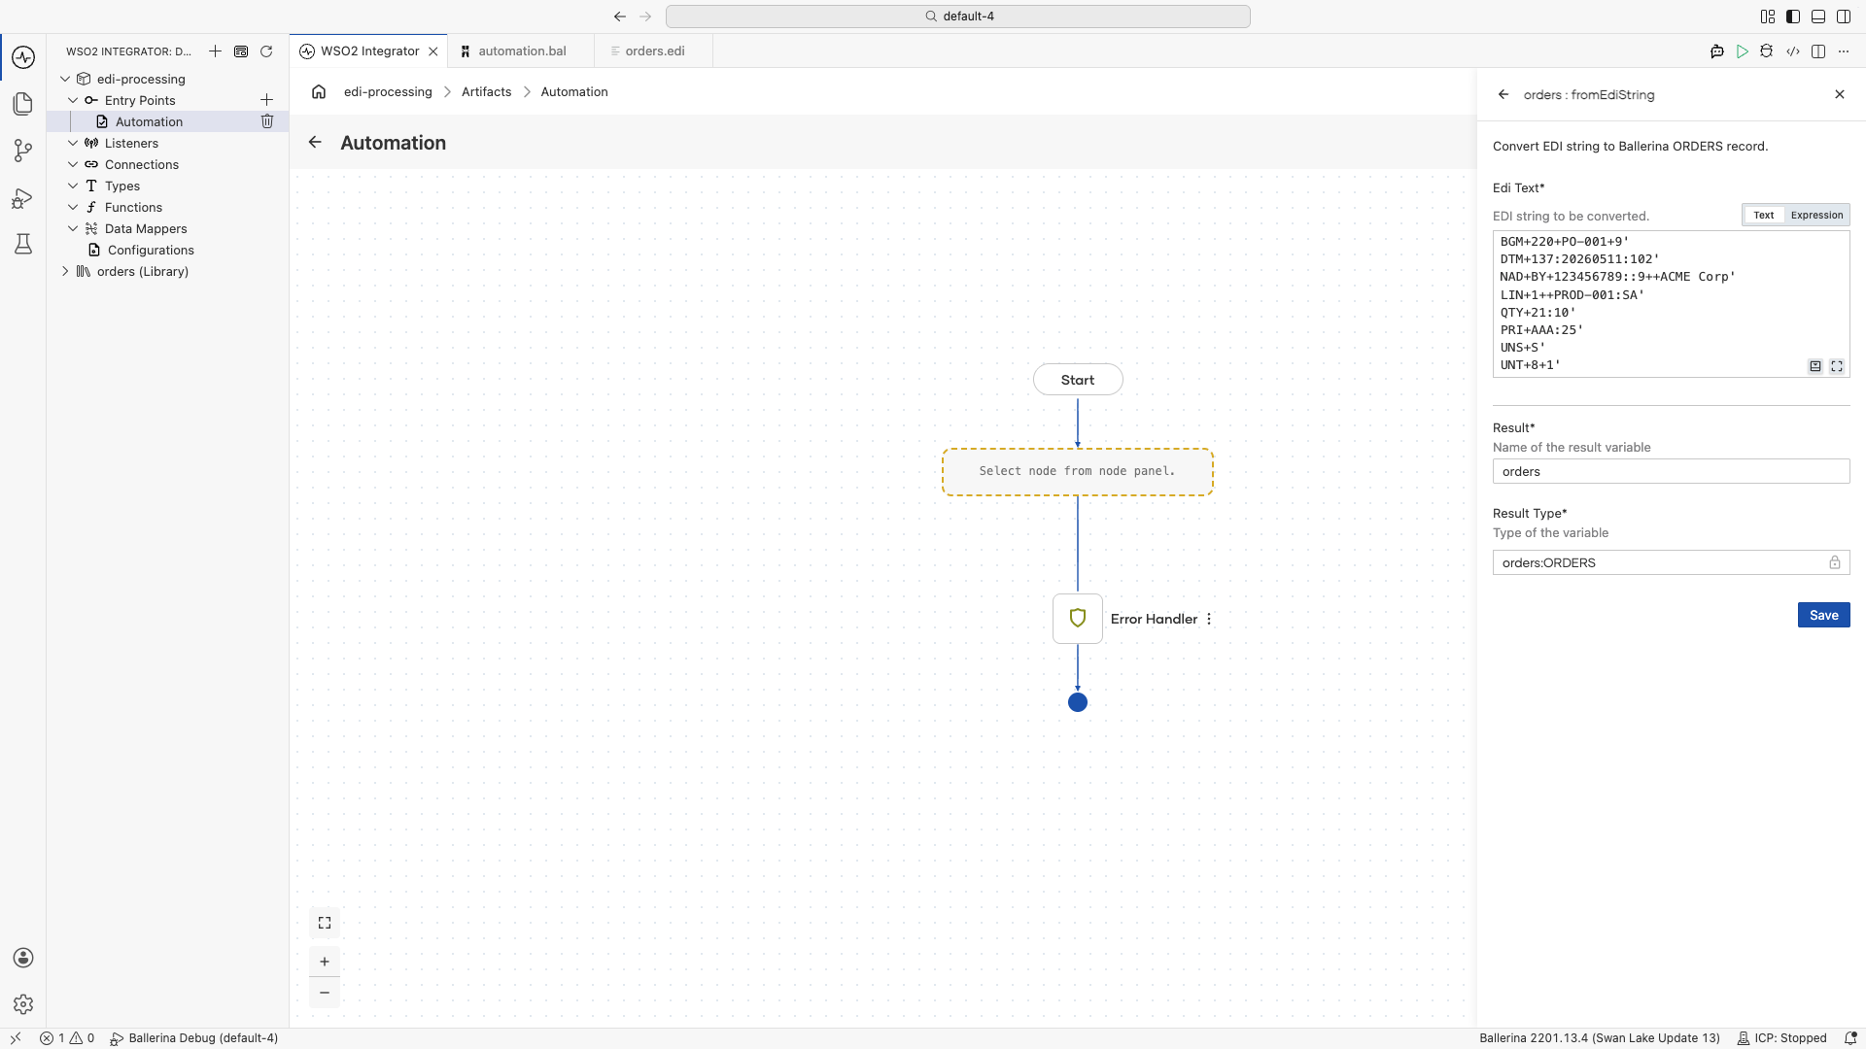Toggle secondary side bar visibility
The image size is (1866, 1049).
pyautogui.click(x=1844, y=17)
